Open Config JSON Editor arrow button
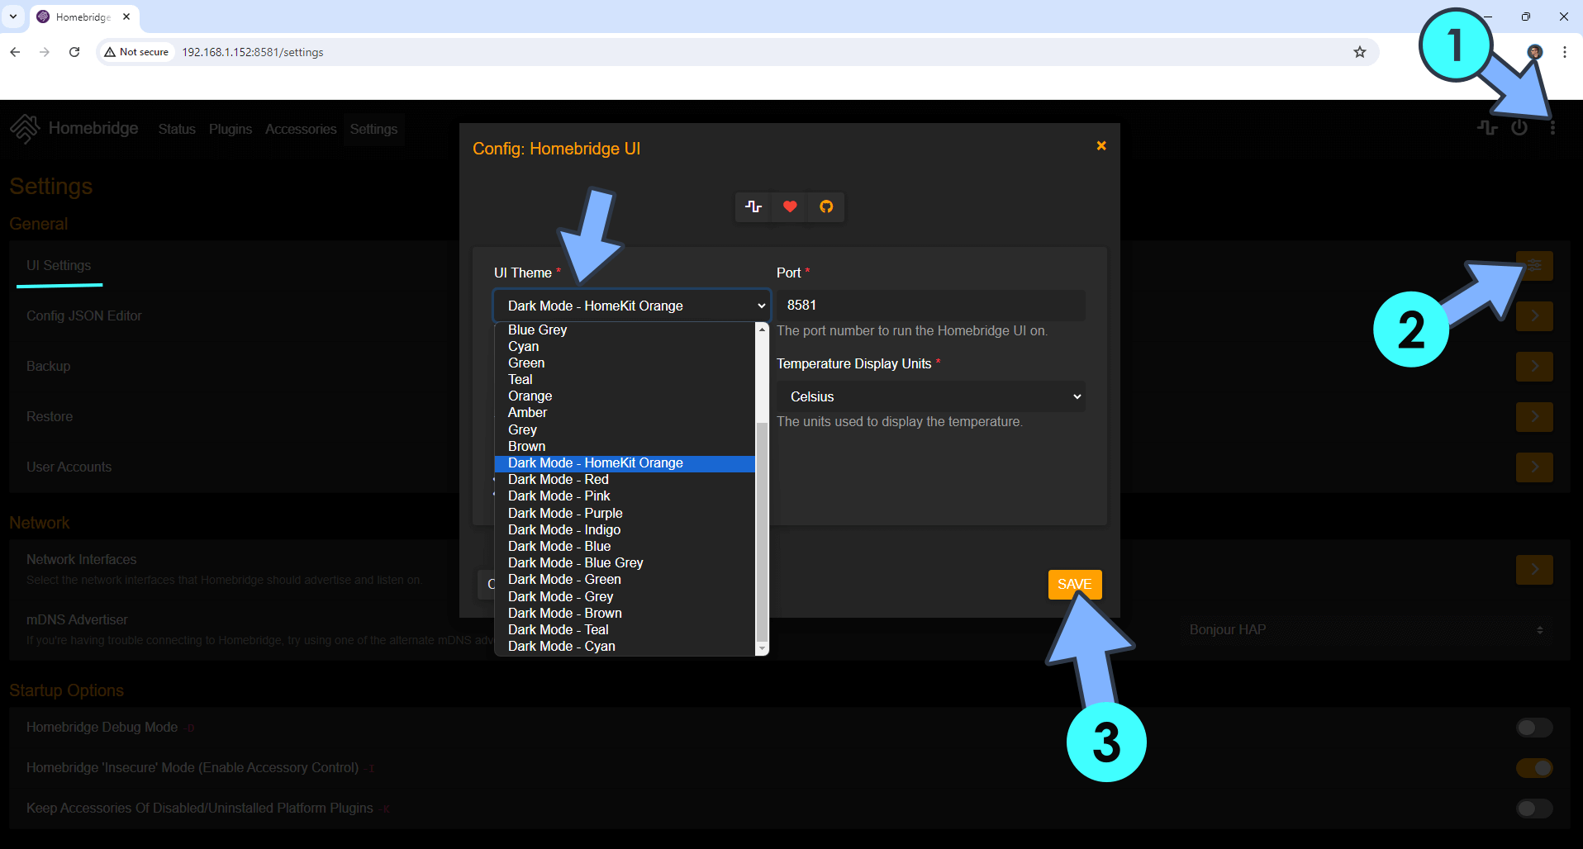The height and width of the screenshot is (849, 1583). pyautogui.click(x=1534, y=316)
